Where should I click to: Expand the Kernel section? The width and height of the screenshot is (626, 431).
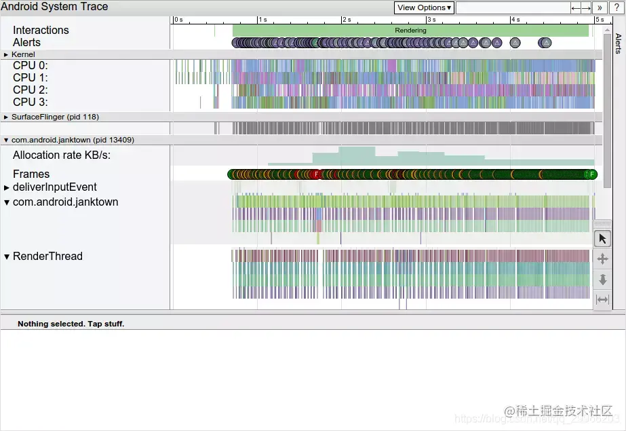6,55
